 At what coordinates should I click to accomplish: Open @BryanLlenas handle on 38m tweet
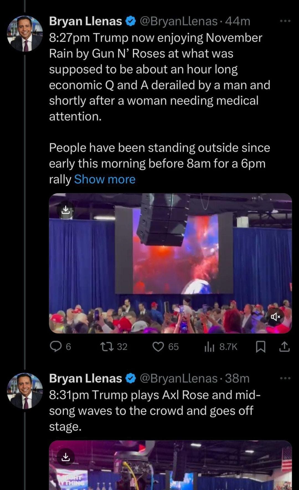tap(179, 379)
